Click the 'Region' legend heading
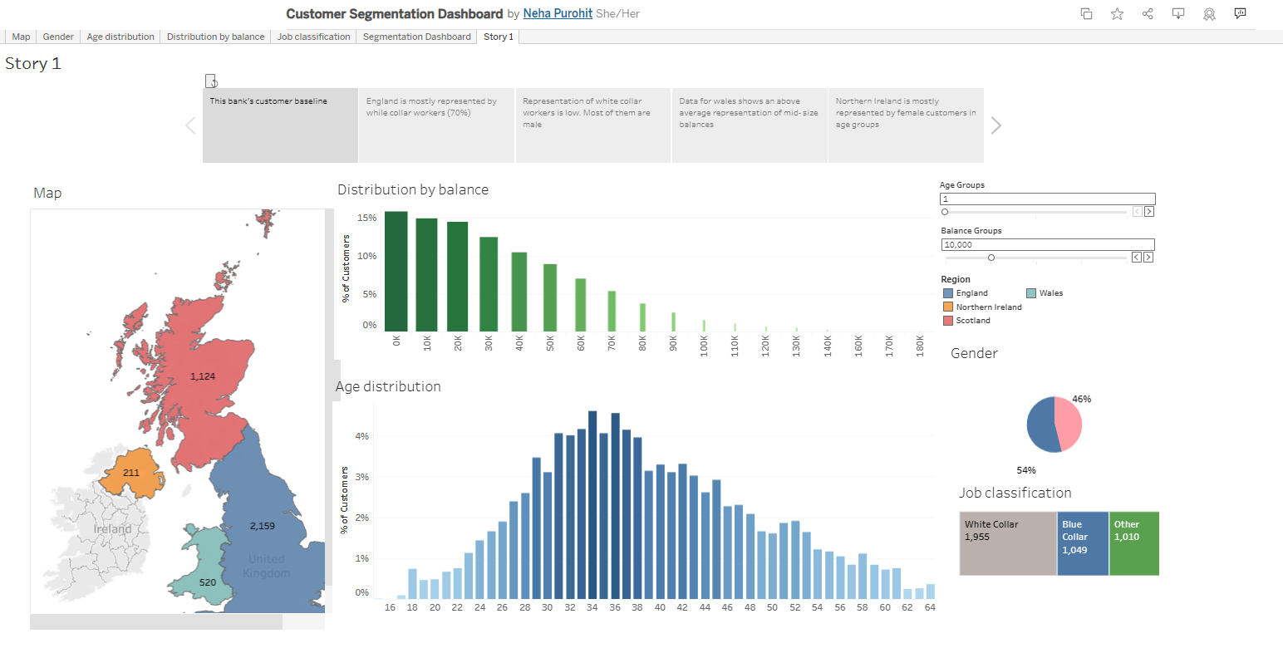 pos(956,280)
